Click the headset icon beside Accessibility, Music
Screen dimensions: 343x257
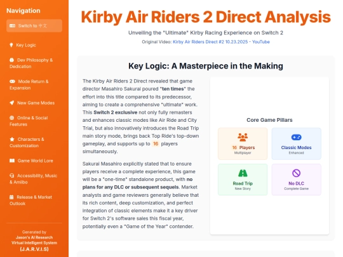pyautogui.click(x=12, y=176)
